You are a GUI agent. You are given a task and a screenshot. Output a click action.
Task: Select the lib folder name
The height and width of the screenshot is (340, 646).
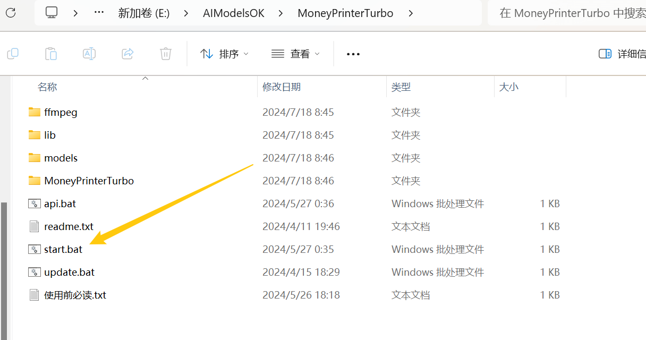pos(50,135)
